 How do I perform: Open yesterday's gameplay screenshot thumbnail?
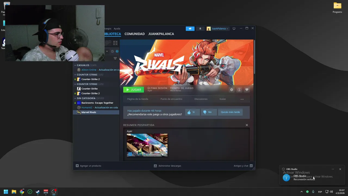[147, 145]
